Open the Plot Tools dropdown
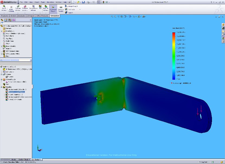 pos(80,9)
